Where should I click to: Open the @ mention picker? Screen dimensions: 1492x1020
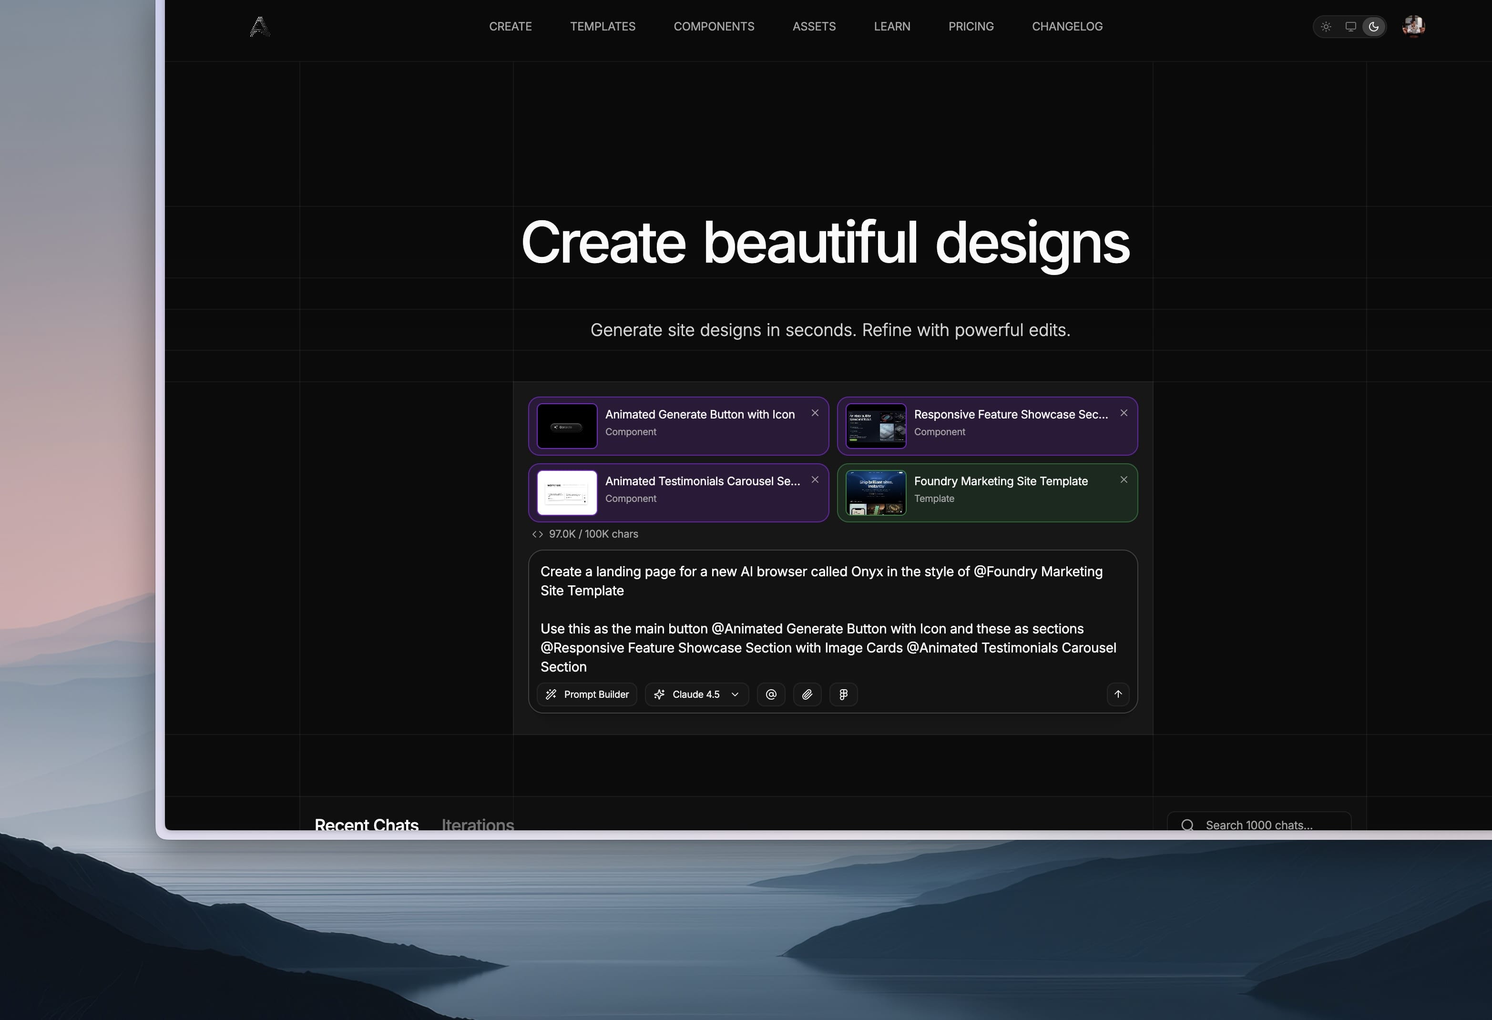point(771,694)
